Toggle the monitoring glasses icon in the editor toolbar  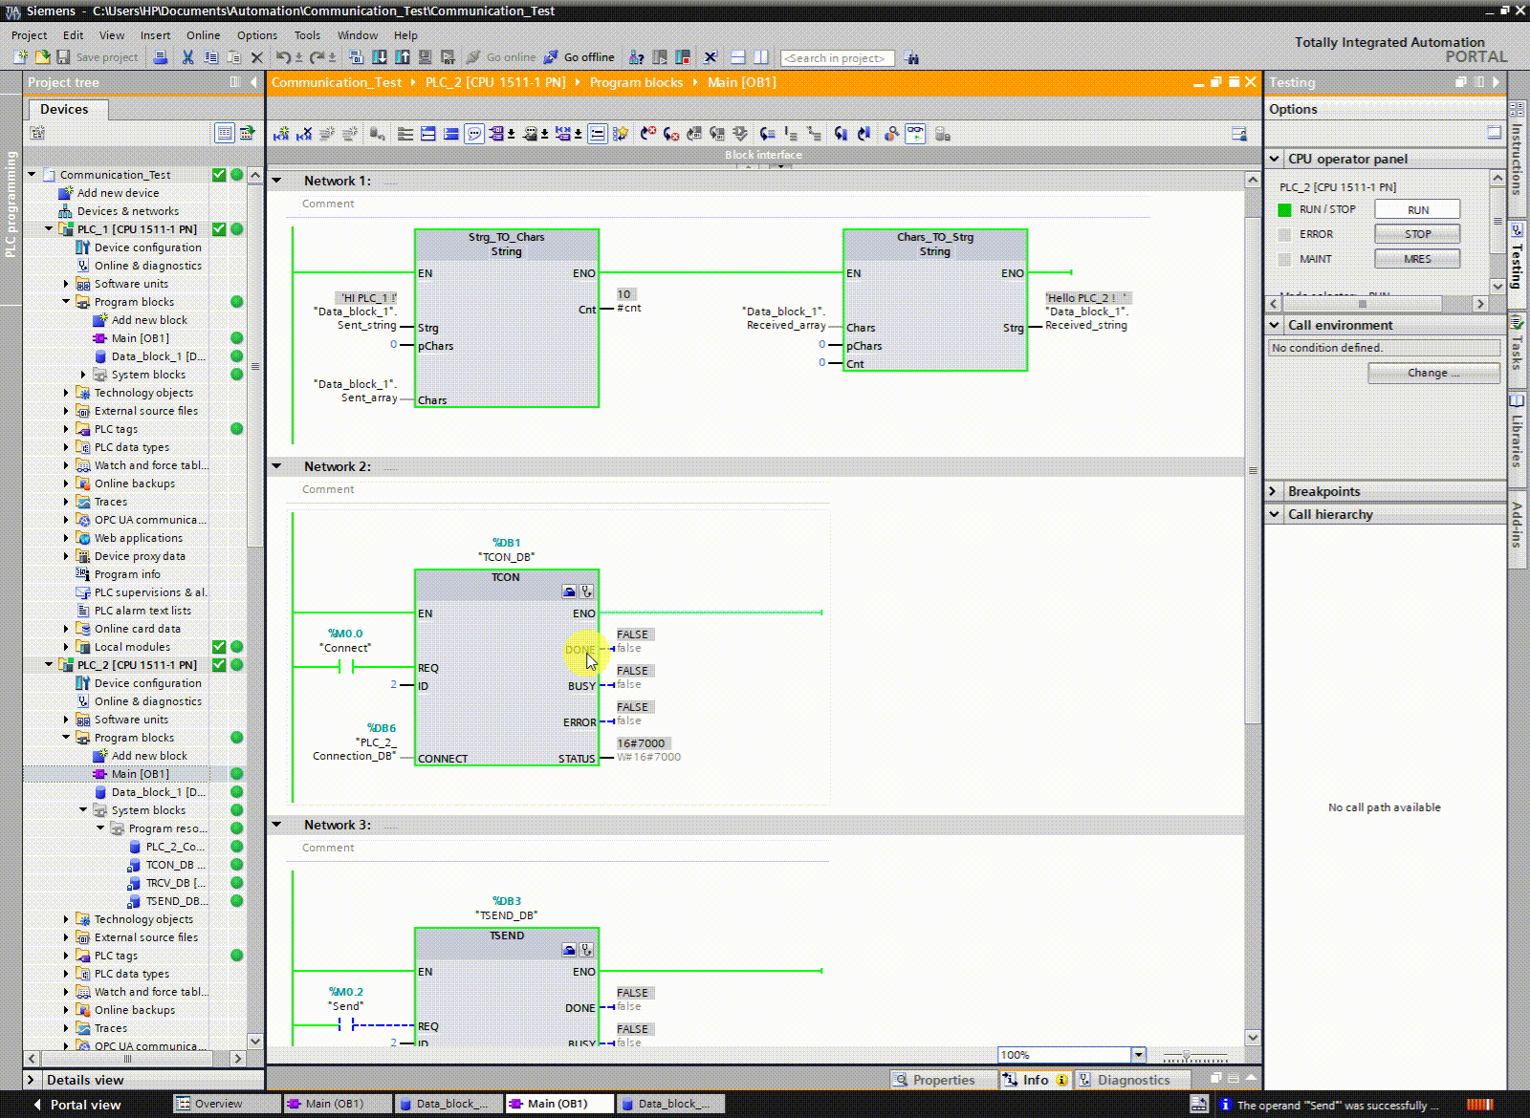coord(915,134)
